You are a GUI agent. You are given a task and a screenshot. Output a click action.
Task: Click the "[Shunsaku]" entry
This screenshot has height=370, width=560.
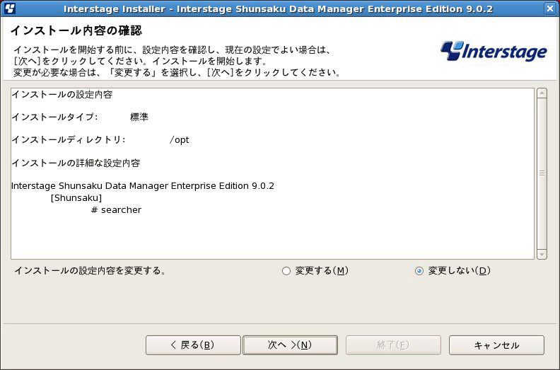pyautogui.click(x=76, y=197)
